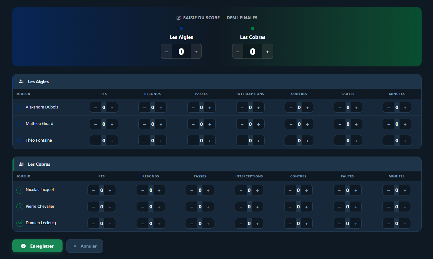Save the scores with Enregistrer
This screenshot has width=433, height=259.
pos(37,246)
